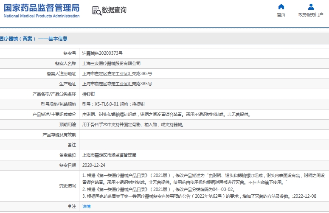
Task: Select the value 沪嘉械备20200373号
Action: point(102,53)
